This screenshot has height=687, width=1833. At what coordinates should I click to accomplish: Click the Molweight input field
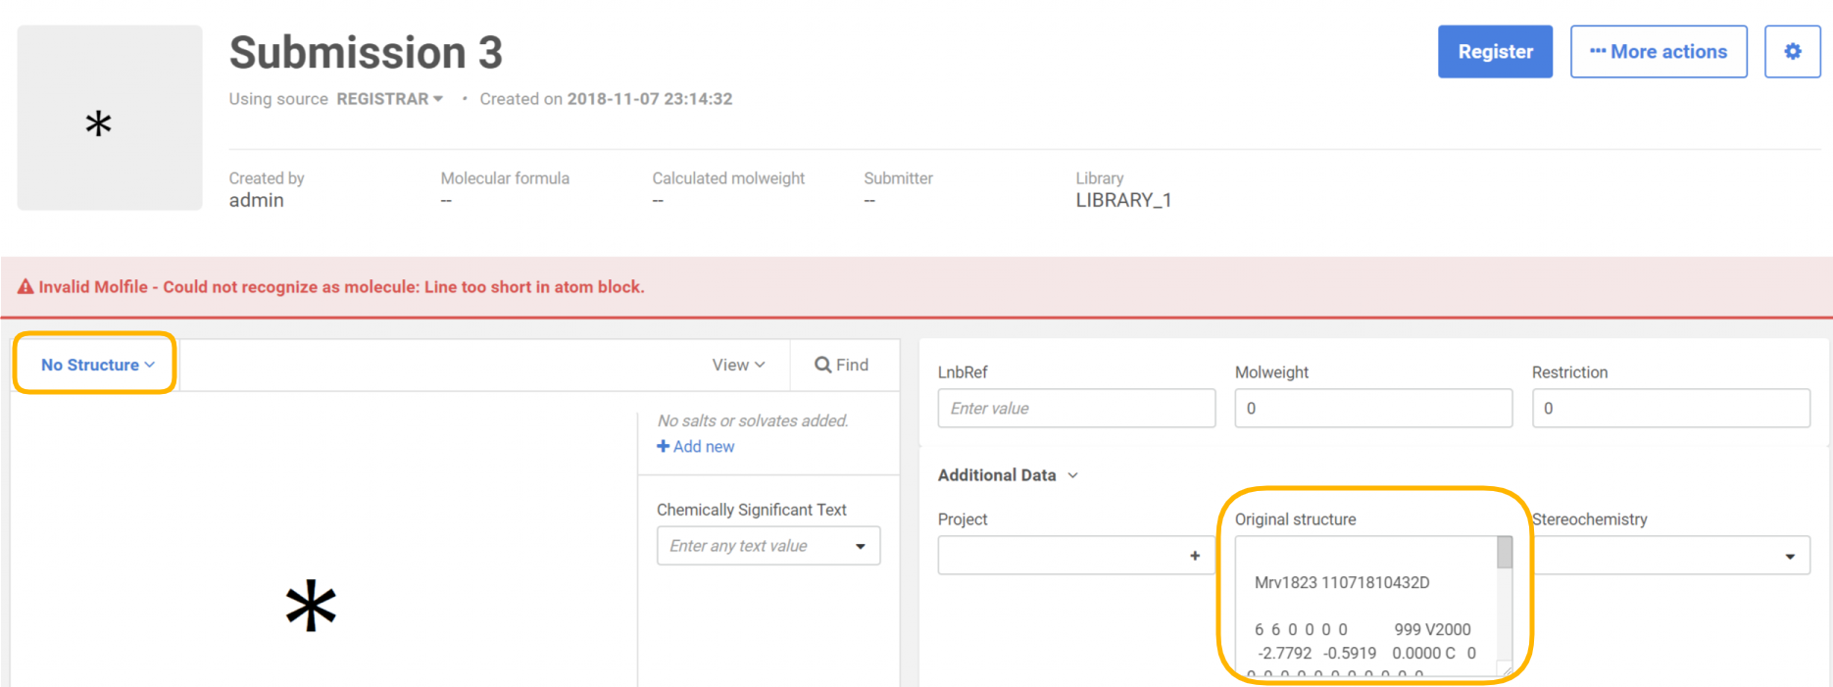(x=1372, y=409)
